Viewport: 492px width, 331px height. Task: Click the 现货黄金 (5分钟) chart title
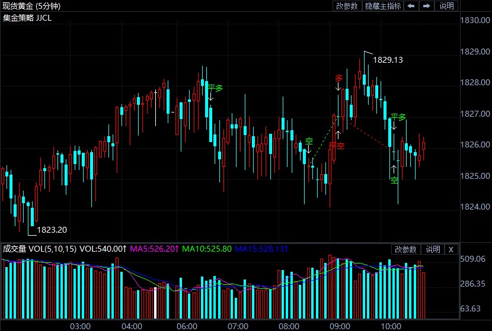31,6
